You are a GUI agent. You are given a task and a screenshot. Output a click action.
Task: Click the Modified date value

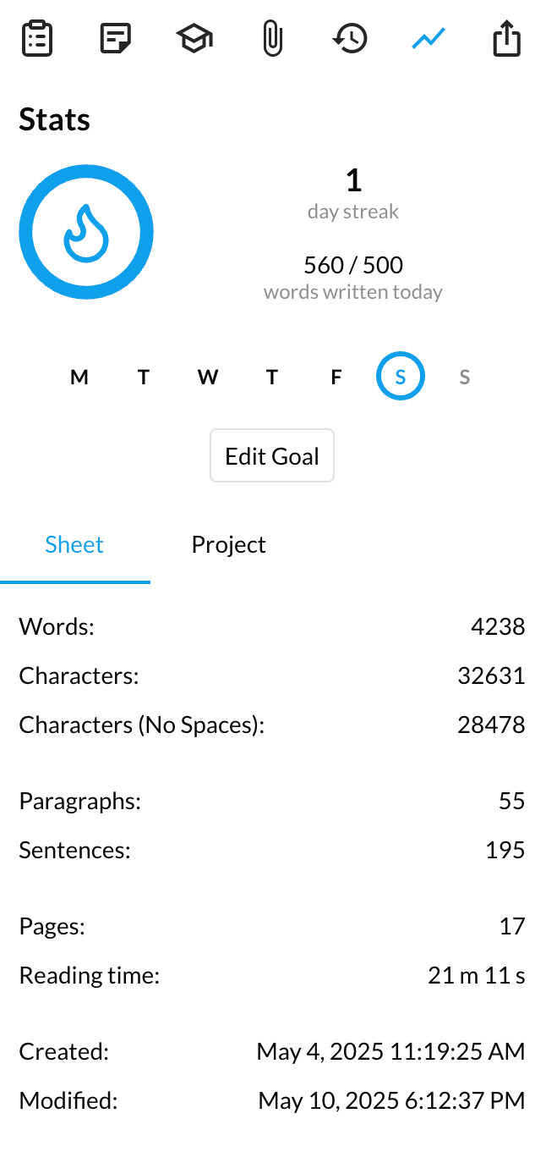coord(391,1101)
